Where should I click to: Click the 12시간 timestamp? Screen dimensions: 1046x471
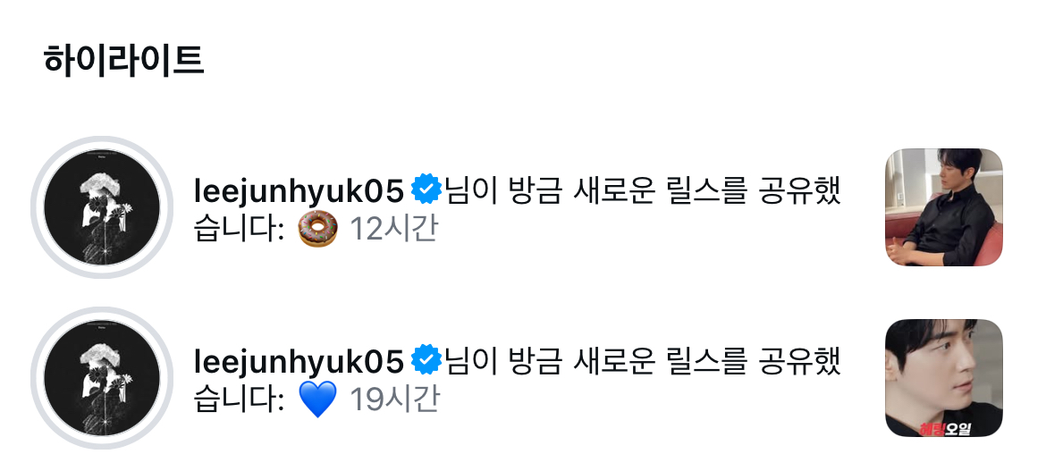393,229
